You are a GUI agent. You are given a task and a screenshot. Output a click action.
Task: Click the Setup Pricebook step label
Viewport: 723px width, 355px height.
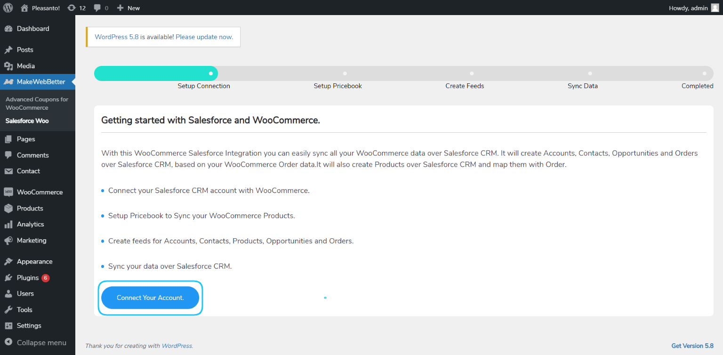pyautogui.click(x=338, y=86)
